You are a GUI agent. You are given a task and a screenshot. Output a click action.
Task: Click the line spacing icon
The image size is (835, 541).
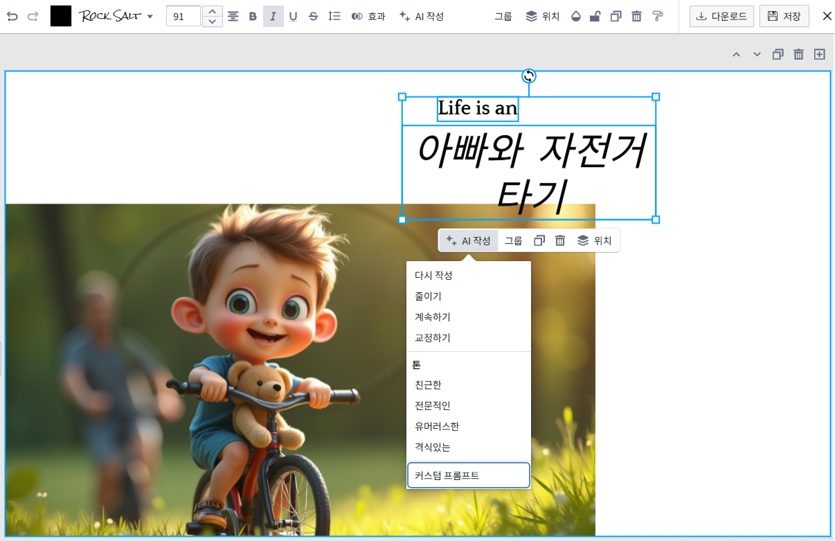coord(334,16)
